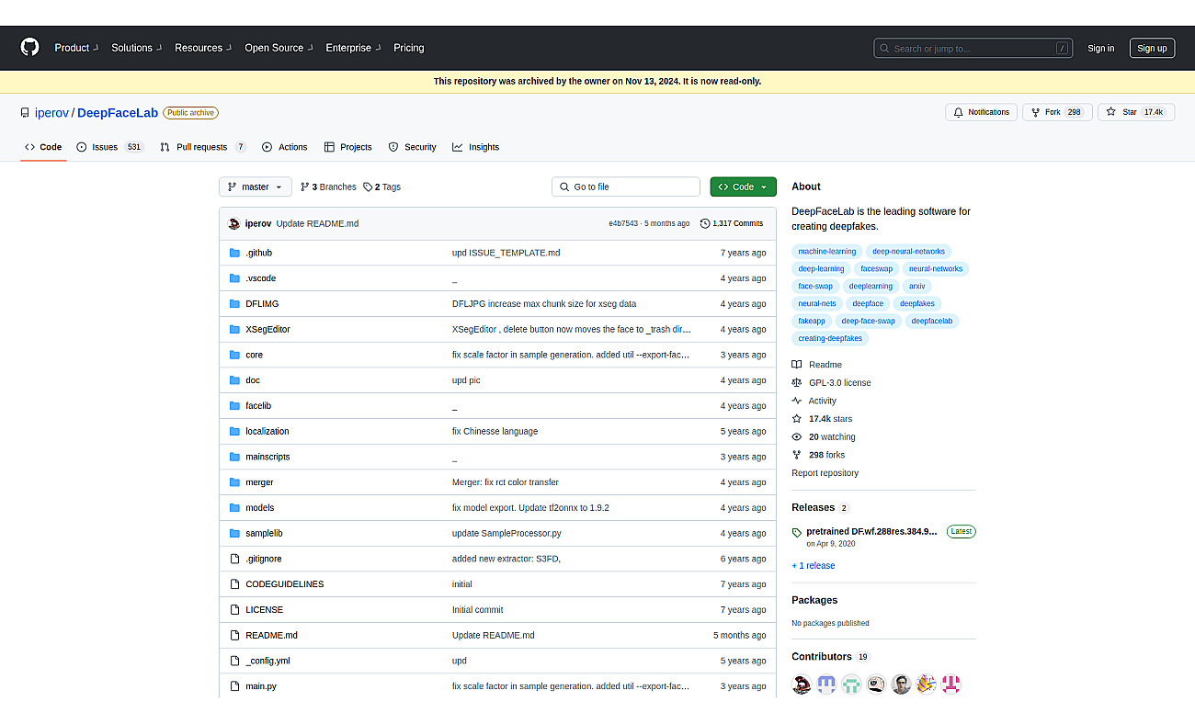
Task: Click Report repository link
Action: (825, 473)
